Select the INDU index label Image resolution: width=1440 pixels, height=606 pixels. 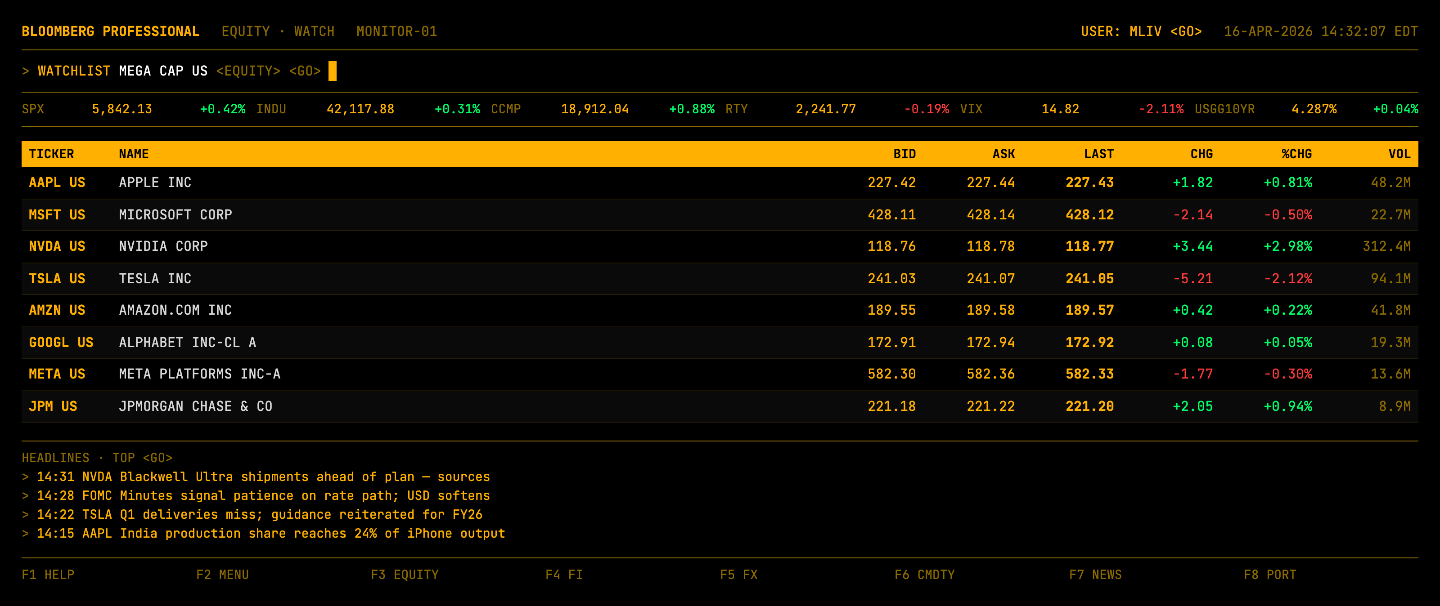pyautogui.click(x=271, y=110)
